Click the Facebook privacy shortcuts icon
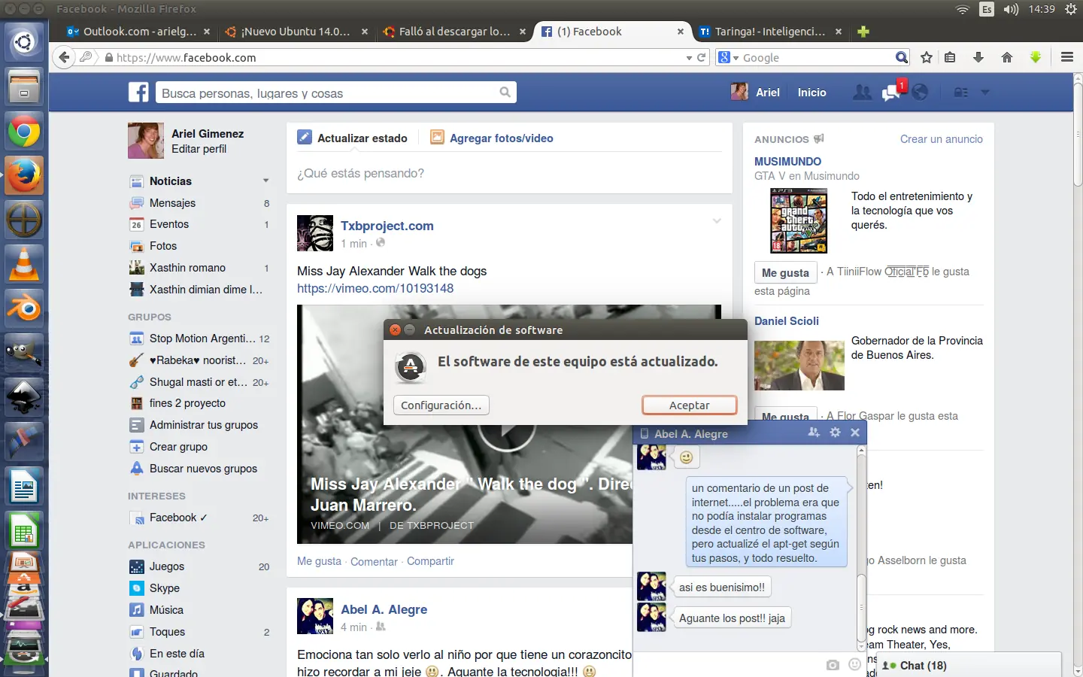Viewport: 1083px width, 677px height. pos(960,93)
